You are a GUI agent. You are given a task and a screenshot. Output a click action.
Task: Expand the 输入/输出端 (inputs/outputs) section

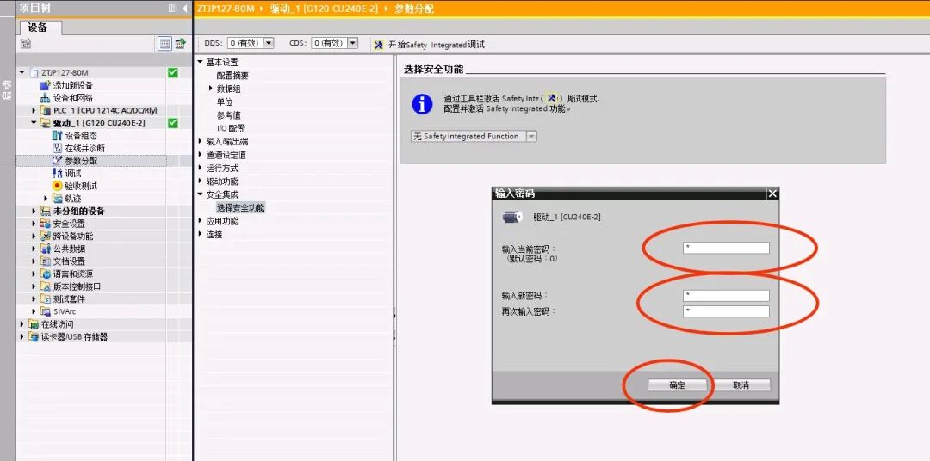201,142
